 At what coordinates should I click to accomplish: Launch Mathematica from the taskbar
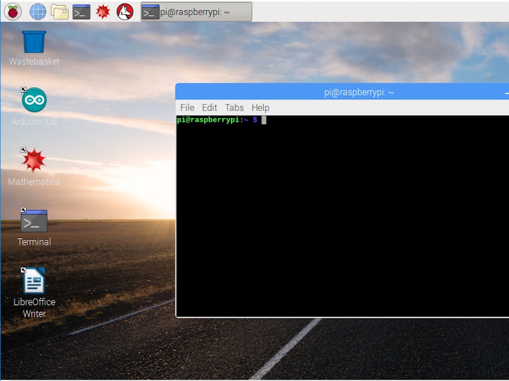point(102,10)
